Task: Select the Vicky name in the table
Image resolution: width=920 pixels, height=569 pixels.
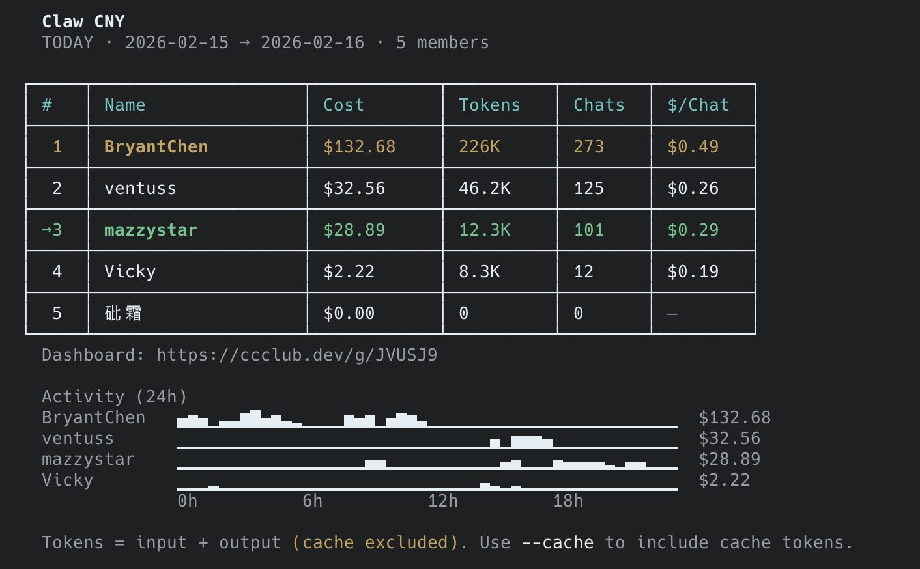Action: (130, 271)
